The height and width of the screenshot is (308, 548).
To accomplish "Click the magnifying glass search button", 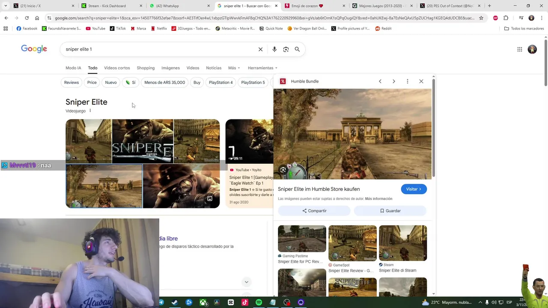I will tap(297, 49).
